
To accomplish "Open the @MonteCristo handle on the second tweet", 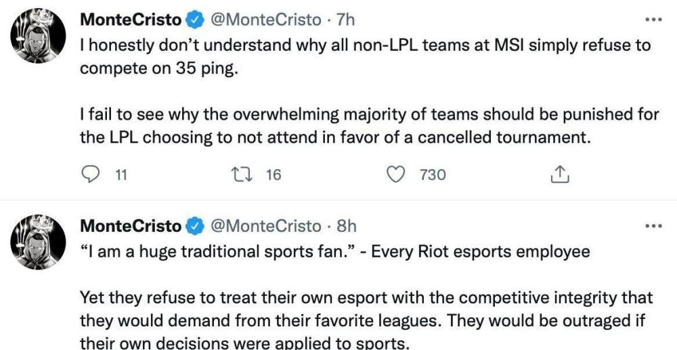I will tap(266, 226).
